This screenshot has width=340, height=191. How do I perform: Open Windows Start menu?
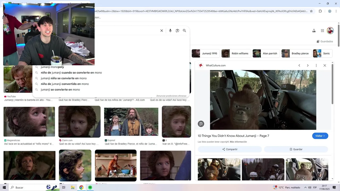tap(4, 188)
